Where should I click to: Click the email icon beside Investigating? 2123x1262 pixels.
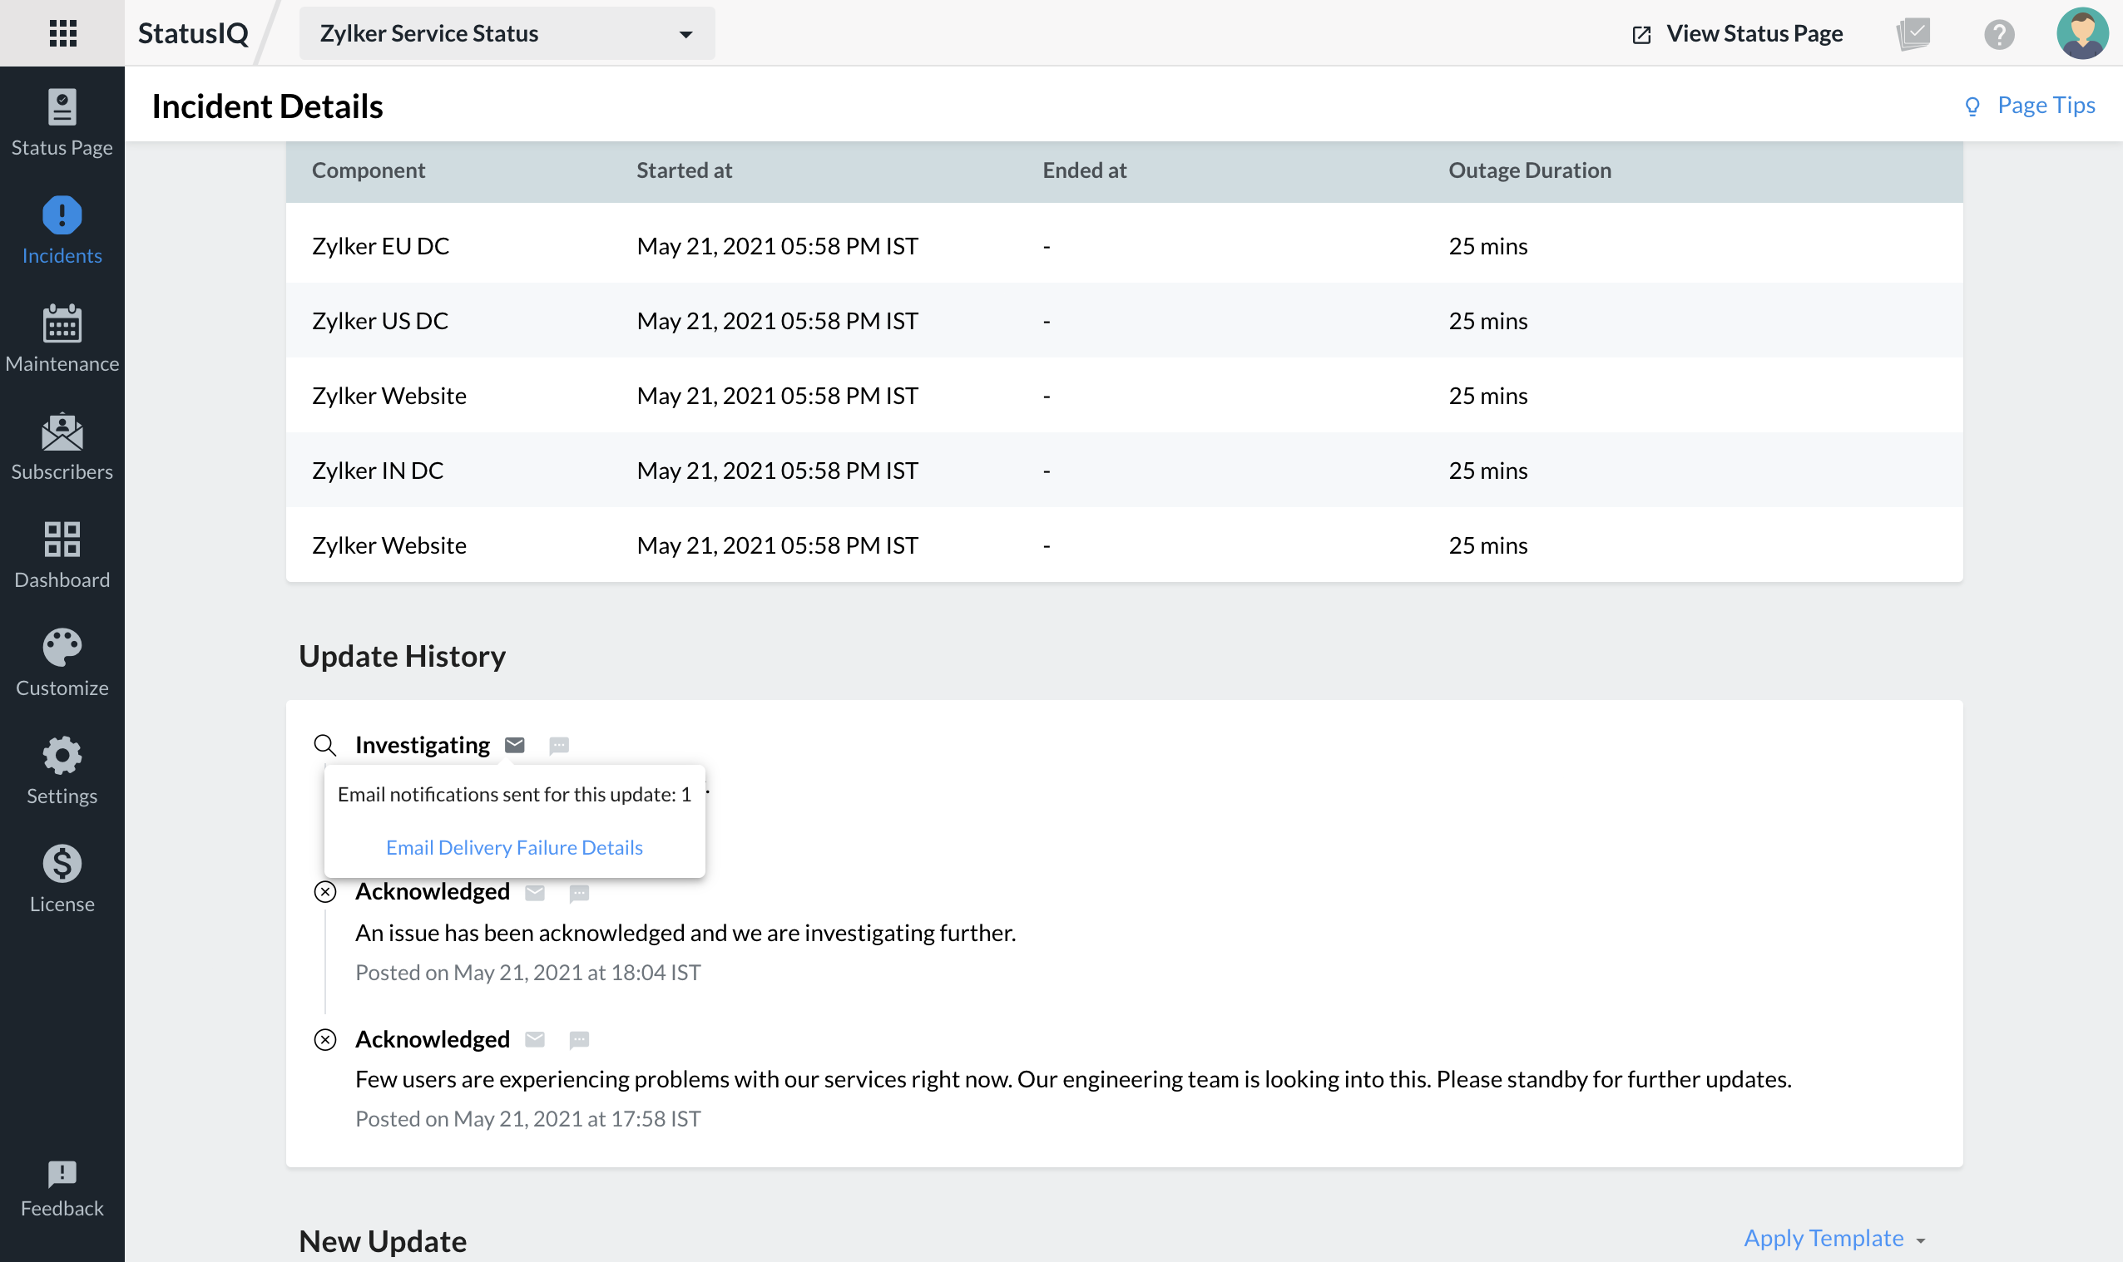(x=515, y=745)
